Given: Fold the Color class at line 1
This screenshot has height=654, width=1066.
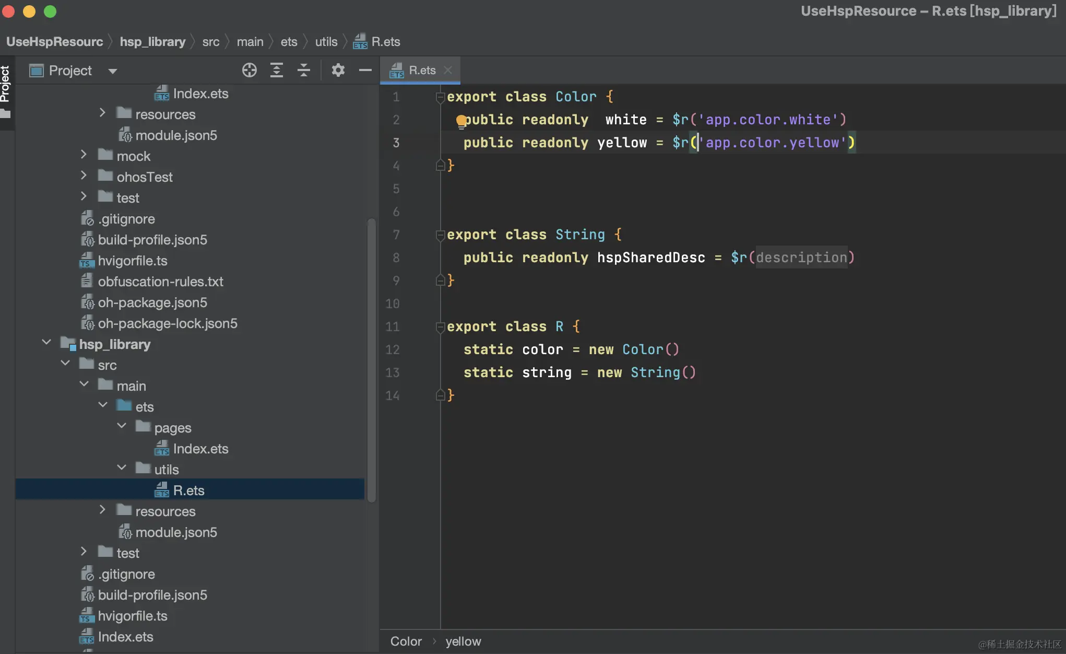Looking at the screenshot, I should click(x=440, y=97).
